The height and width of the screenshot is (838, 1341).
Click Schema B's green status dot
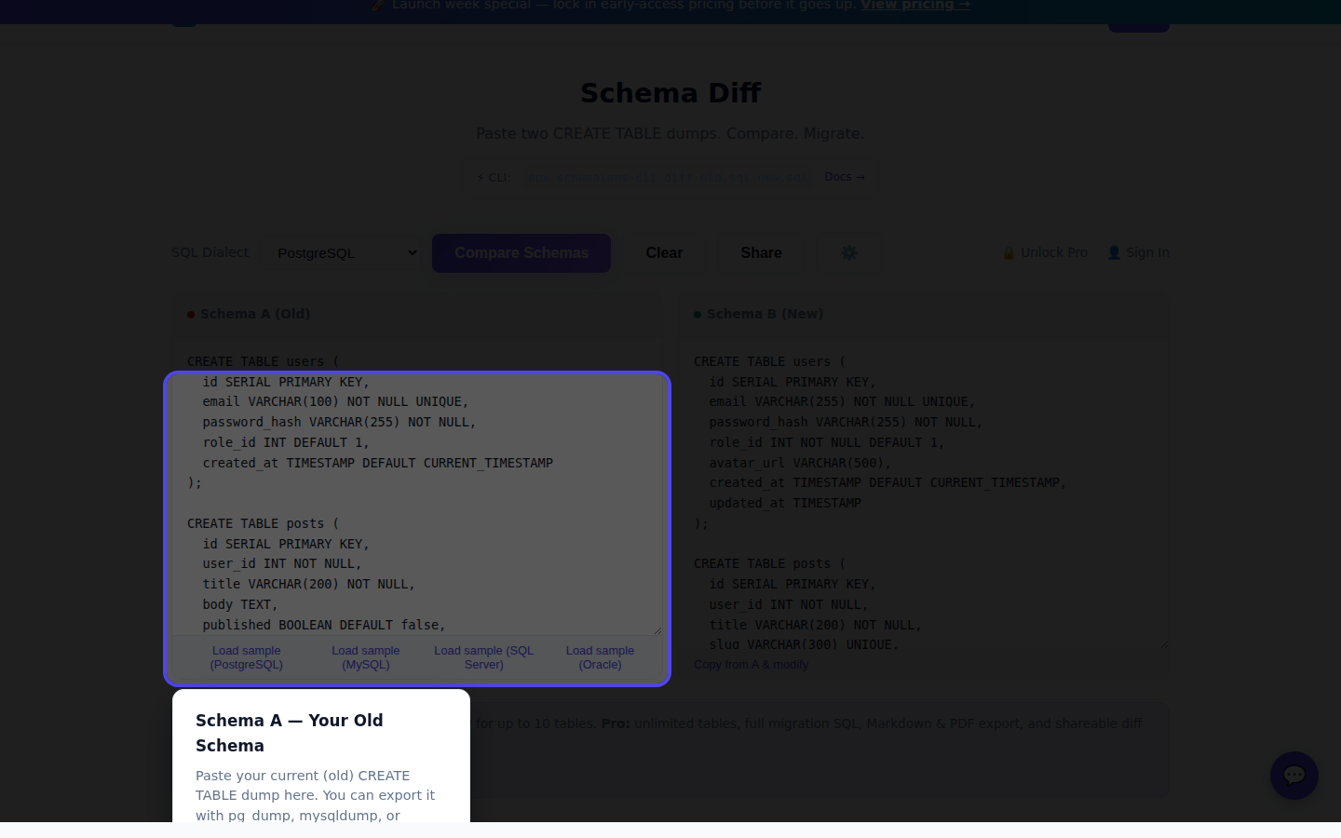click(x=698, y=314)
